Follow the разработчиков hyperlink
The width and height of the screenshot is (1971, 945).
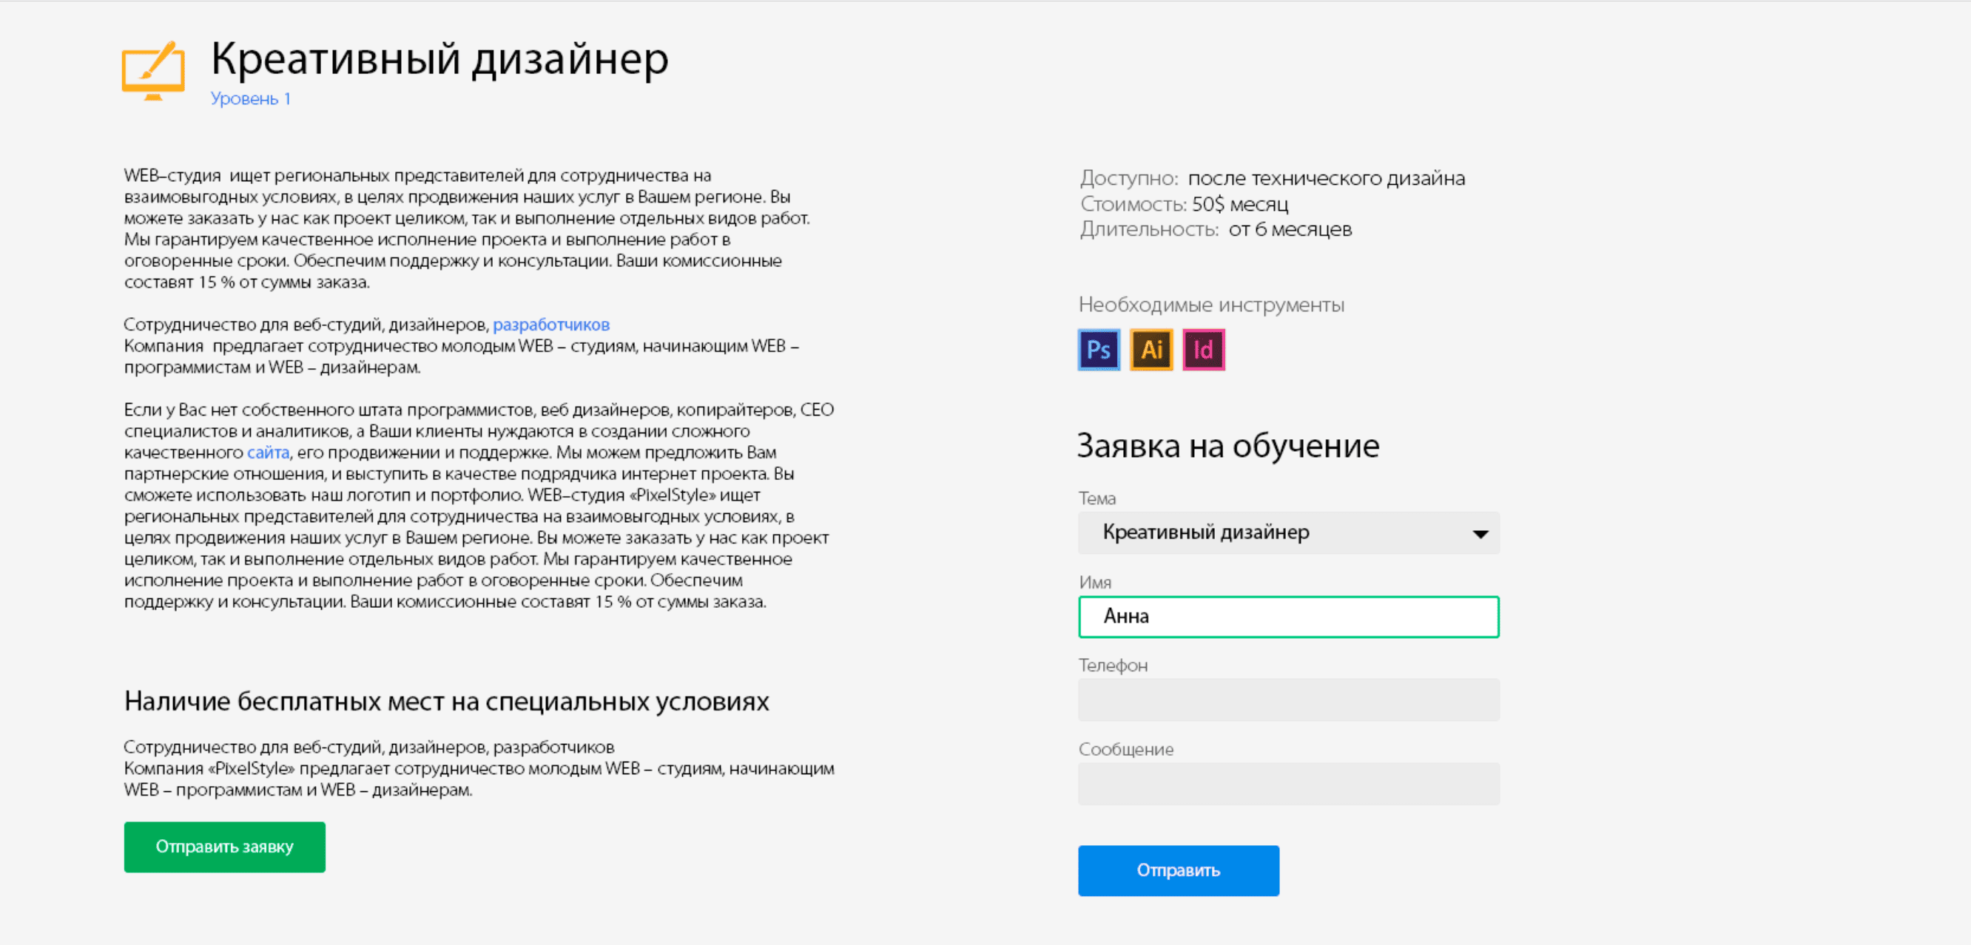551,325
